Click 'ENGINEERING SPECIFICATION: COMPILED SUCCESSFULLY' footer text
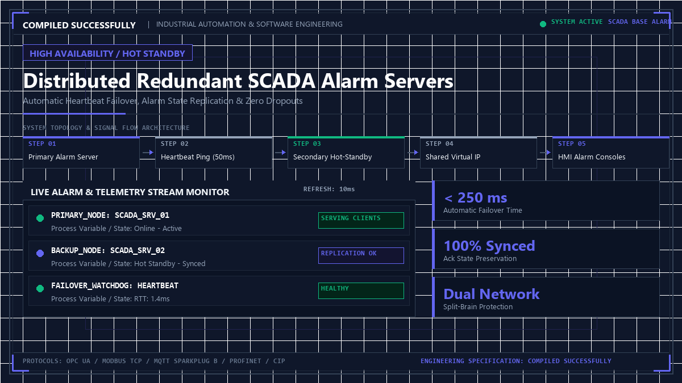Image resolution: width=682 pixels, height=383 pixels. coord(516,361)
